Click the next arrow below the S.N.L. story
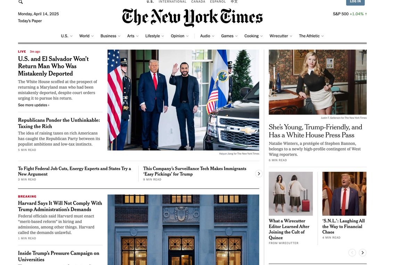Image resolution: width=417 pixels, height=265 pixels. click(x=362, y=253)
